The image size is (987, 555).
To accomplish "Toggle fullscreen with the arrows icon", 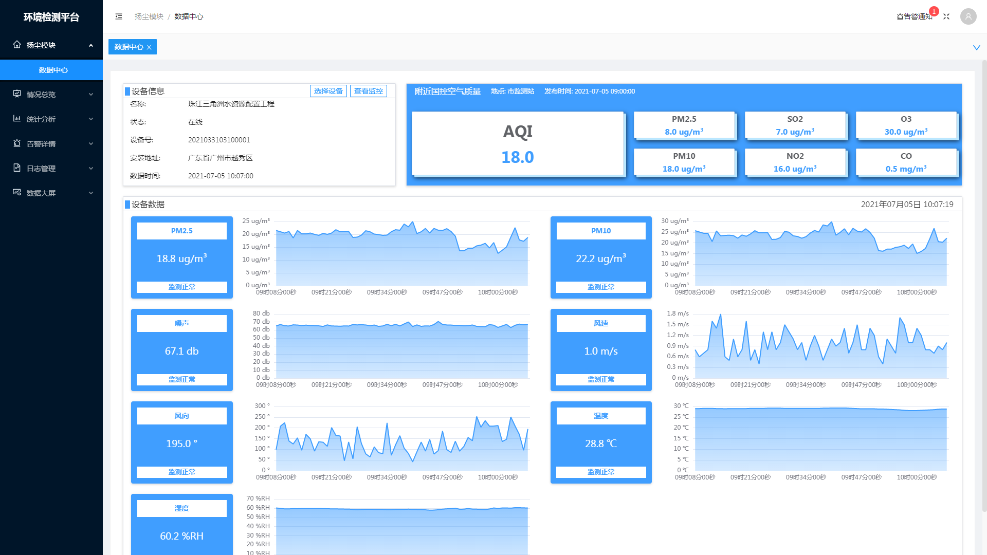I will [x=946, y=16].
